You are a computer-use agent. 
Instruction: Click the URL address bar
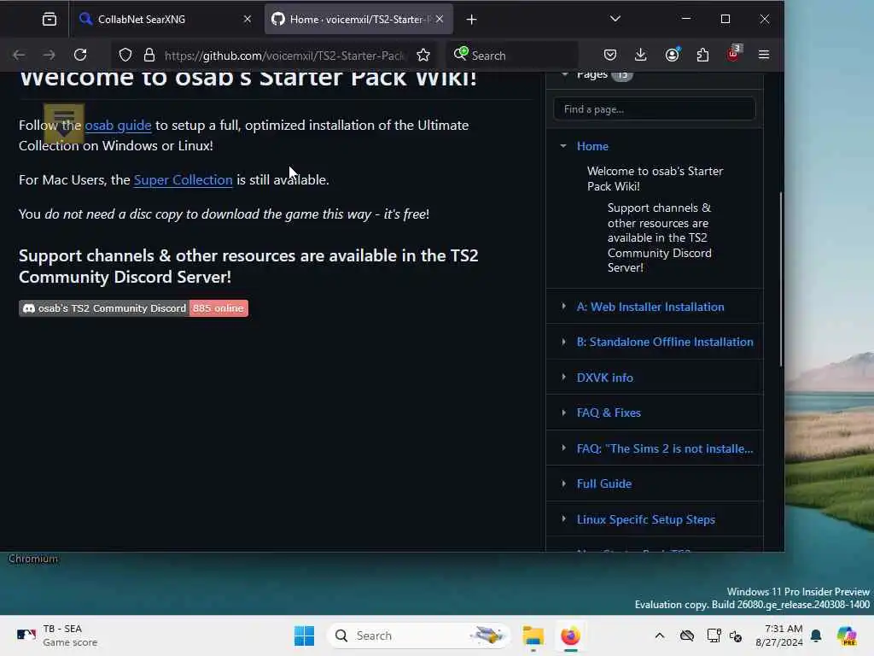click(x=284, y=56)
